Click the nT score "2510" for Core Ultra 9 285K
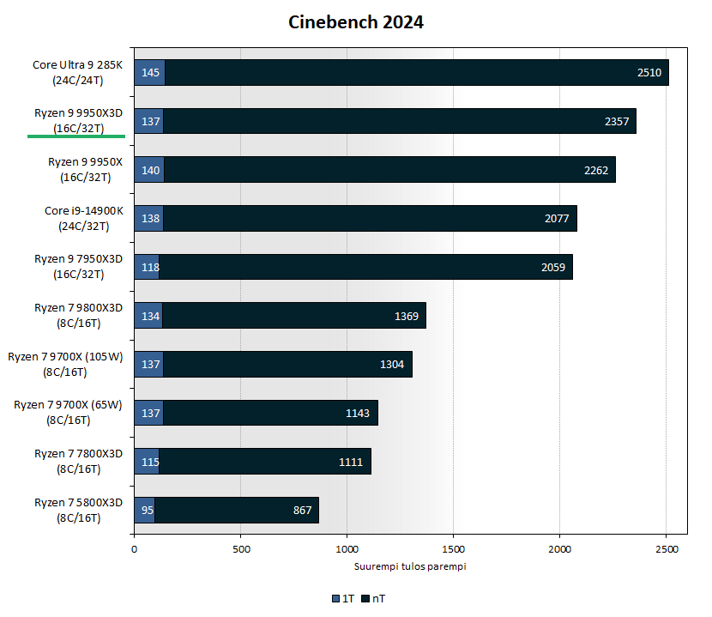712x617 pixels. coord(649,73)
